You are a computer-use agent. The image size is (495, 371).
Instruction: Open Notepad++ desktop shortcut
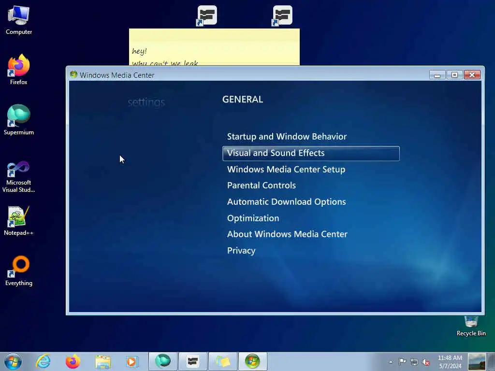19,221
